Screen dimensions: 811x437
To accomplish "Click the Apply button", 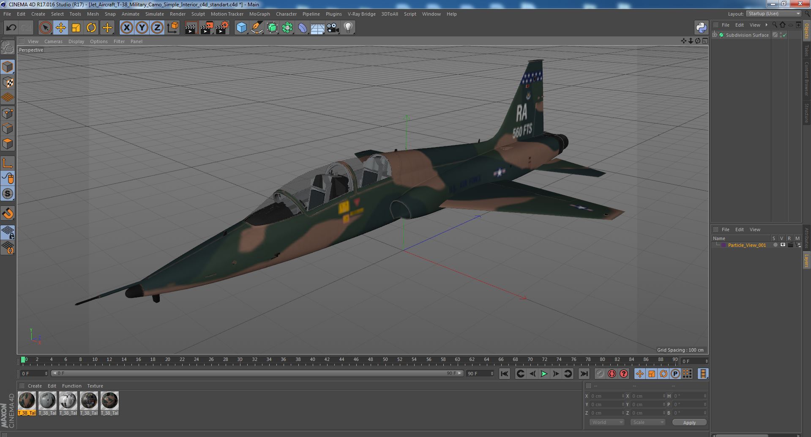I will (x=689, y=423).
